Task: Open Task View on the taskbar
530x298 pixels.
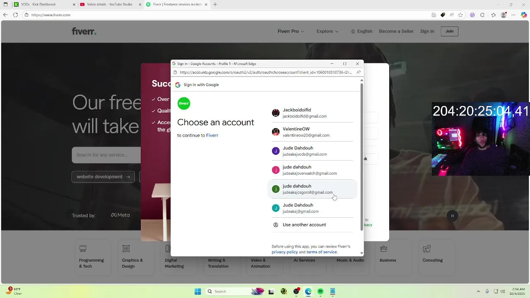Action: click(x=271, y=291)
